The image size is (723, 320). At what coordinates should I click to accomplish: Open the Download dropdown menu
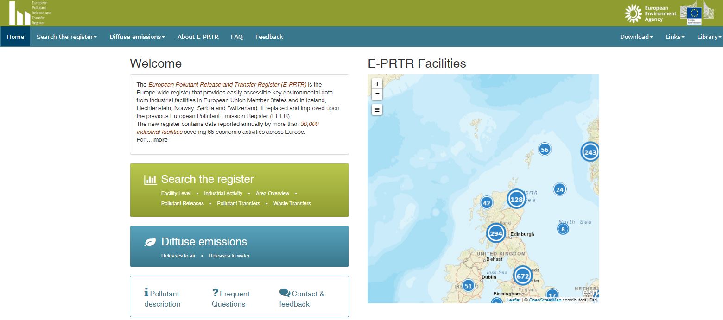[636, 37]
